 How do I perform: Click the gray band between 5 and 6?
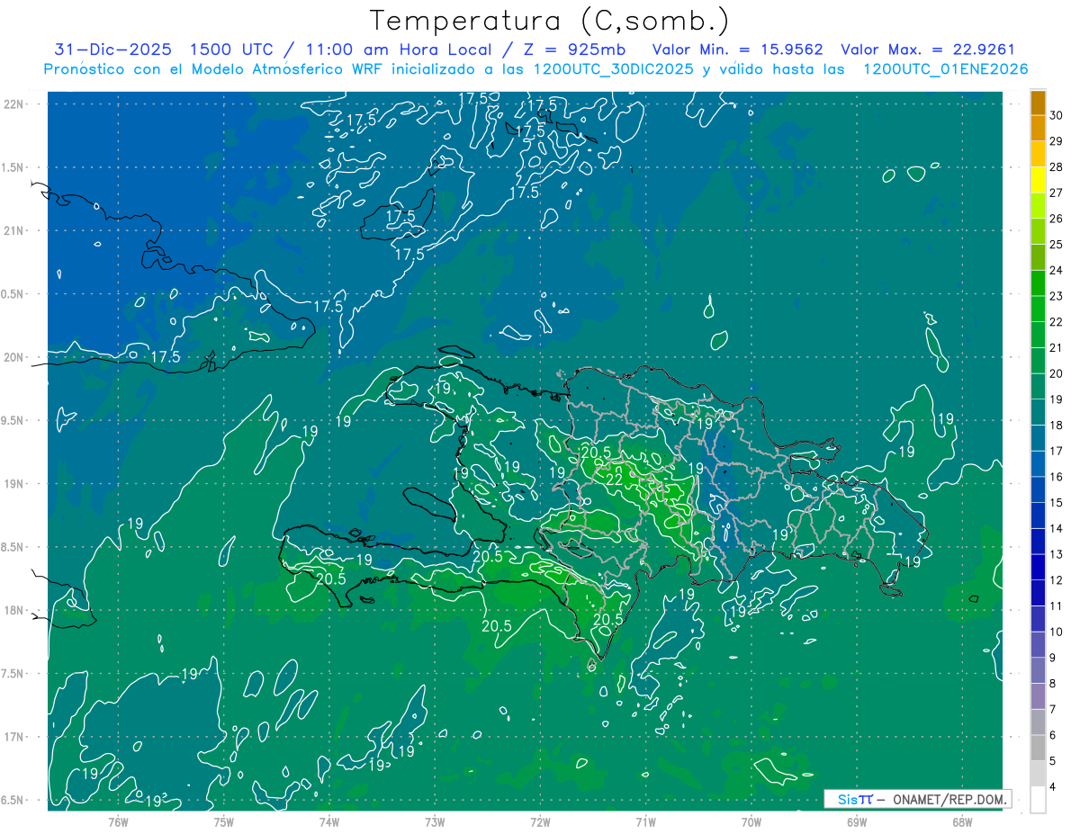click(1038, 748)
